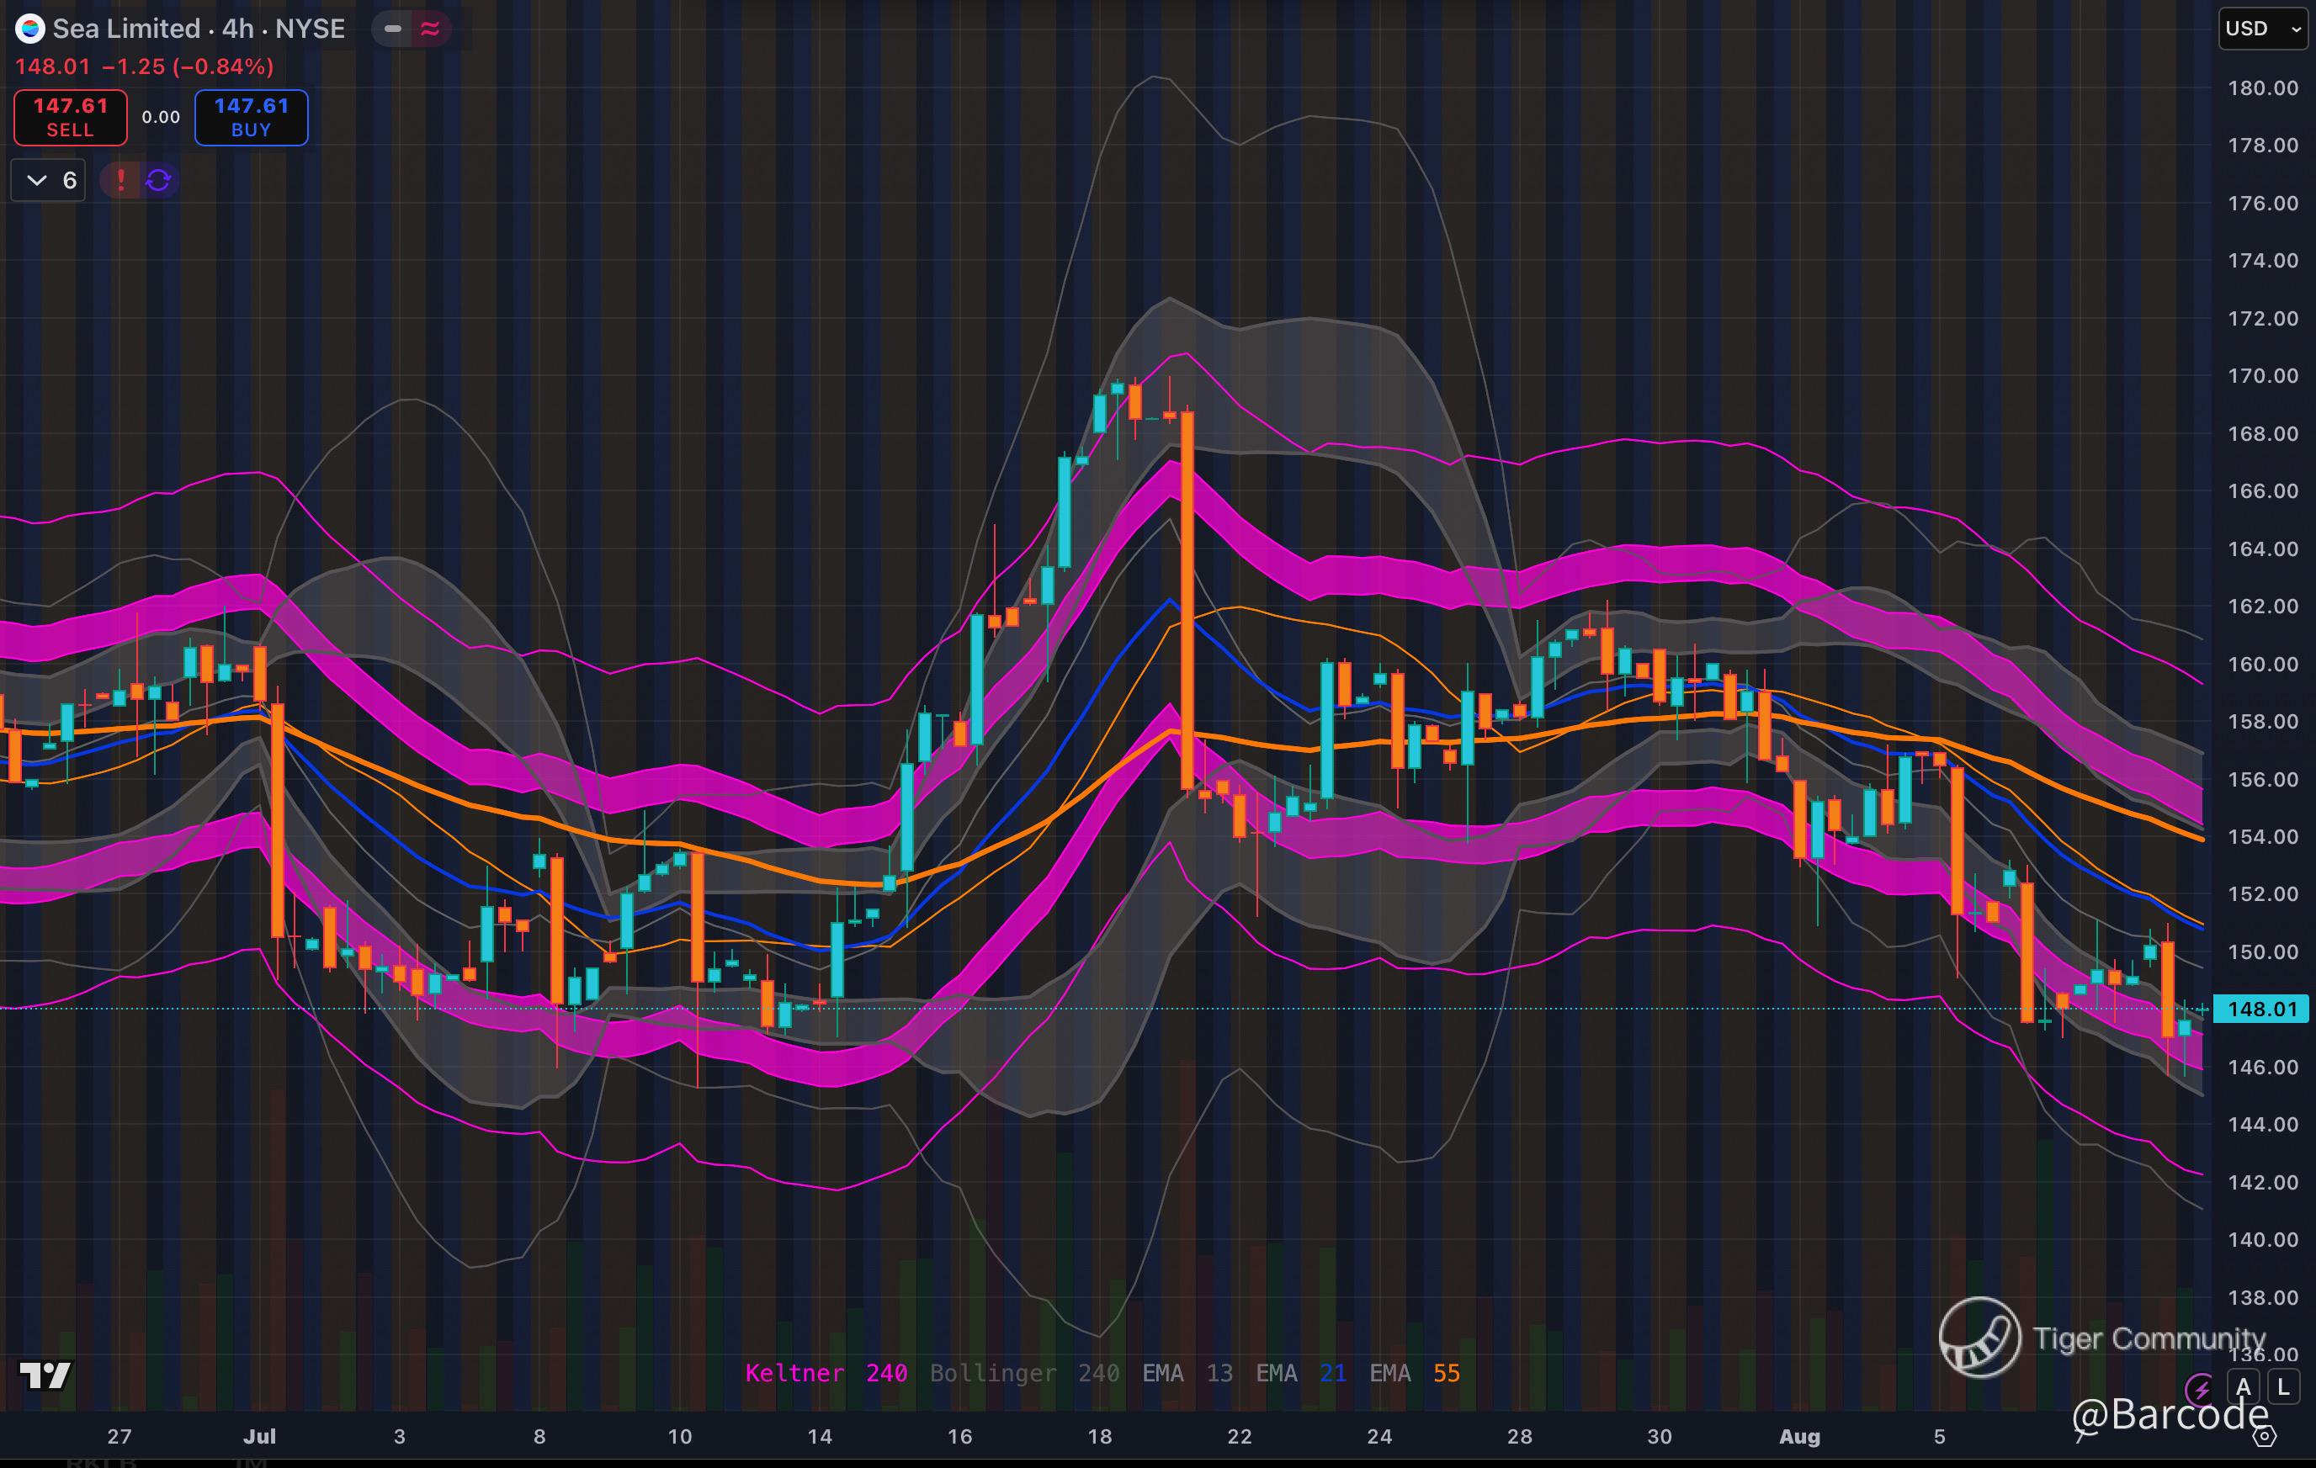Image resolution: width=2316 pixels, height=1468 pixels.
Task: Click the 147.61 SELL button
Action: (x=70, y=117)
